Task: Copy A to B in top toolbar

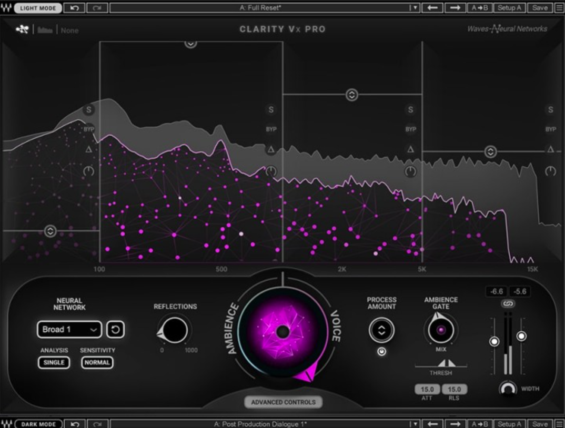Action: (x=480, y=8)
